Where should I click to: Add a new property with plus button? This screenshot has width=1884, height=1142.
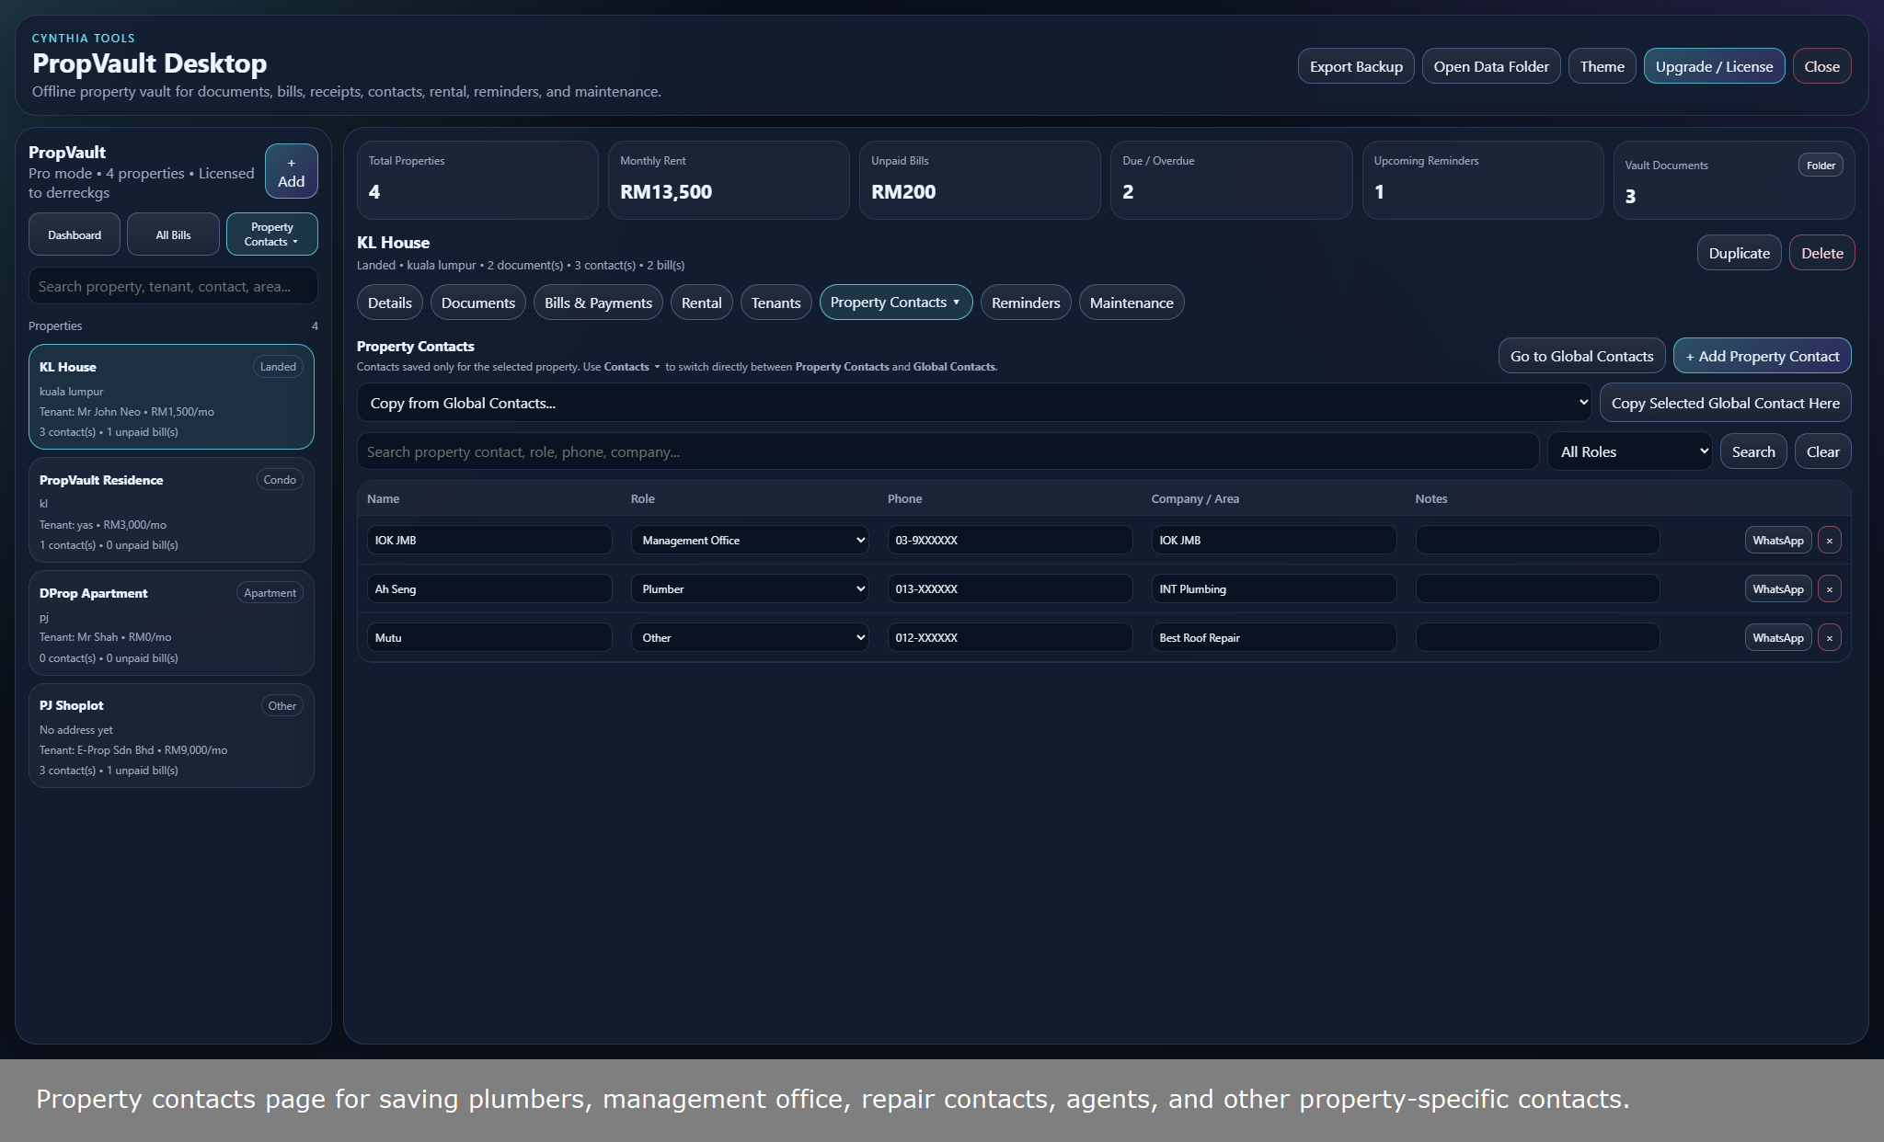pyautogui.click(x=291, y=171)
